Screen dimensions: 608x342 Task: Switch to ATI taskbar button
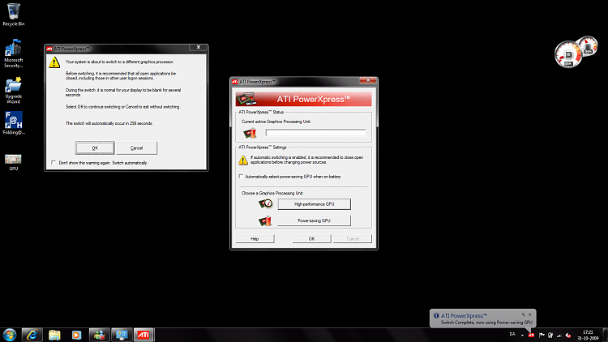click(x=143, y=335)
